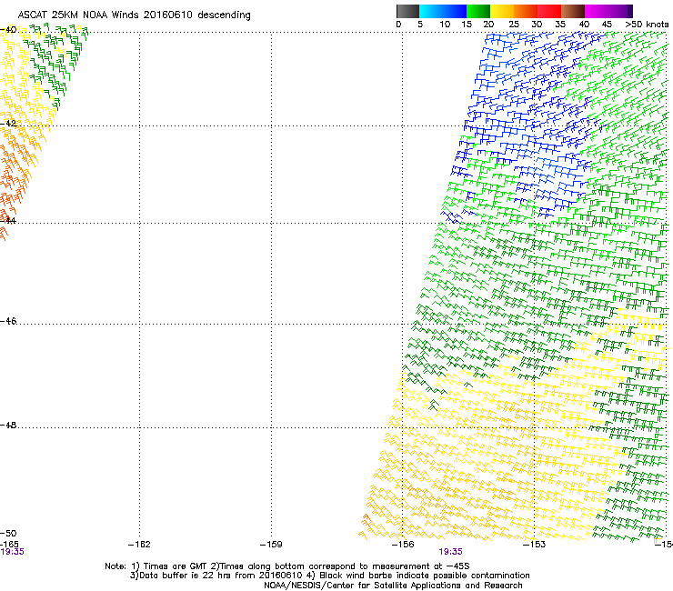Click the gray 0-5 knots legend segment

tap(407, 11)
